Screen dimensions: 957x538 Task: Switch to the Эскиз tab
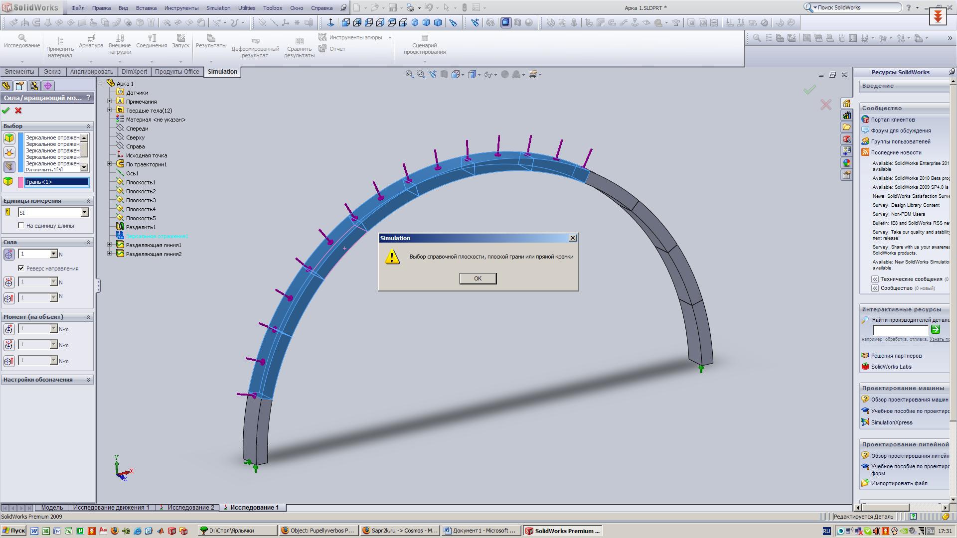(x=52, y=72)
